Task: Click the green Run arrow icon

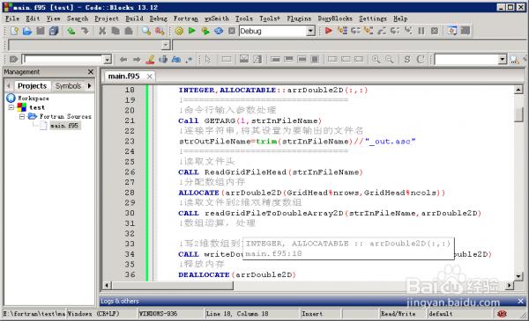Action: (x=192, y=31)
